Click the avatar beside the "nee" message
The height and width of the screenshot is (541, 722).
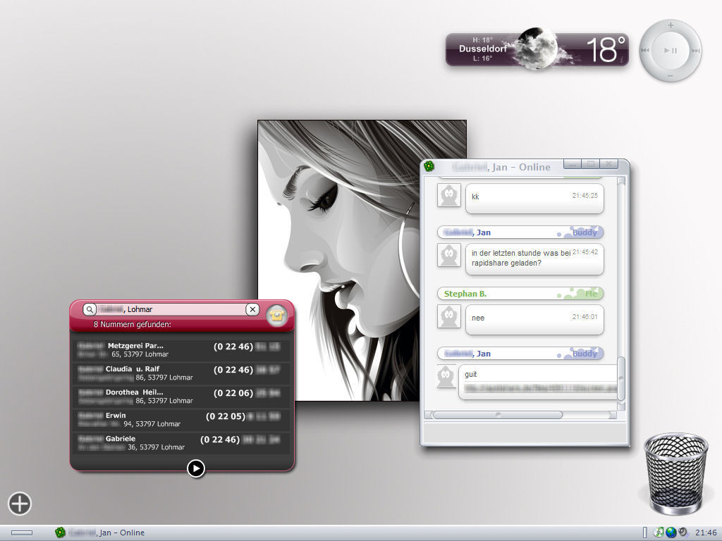click(449, 316)
